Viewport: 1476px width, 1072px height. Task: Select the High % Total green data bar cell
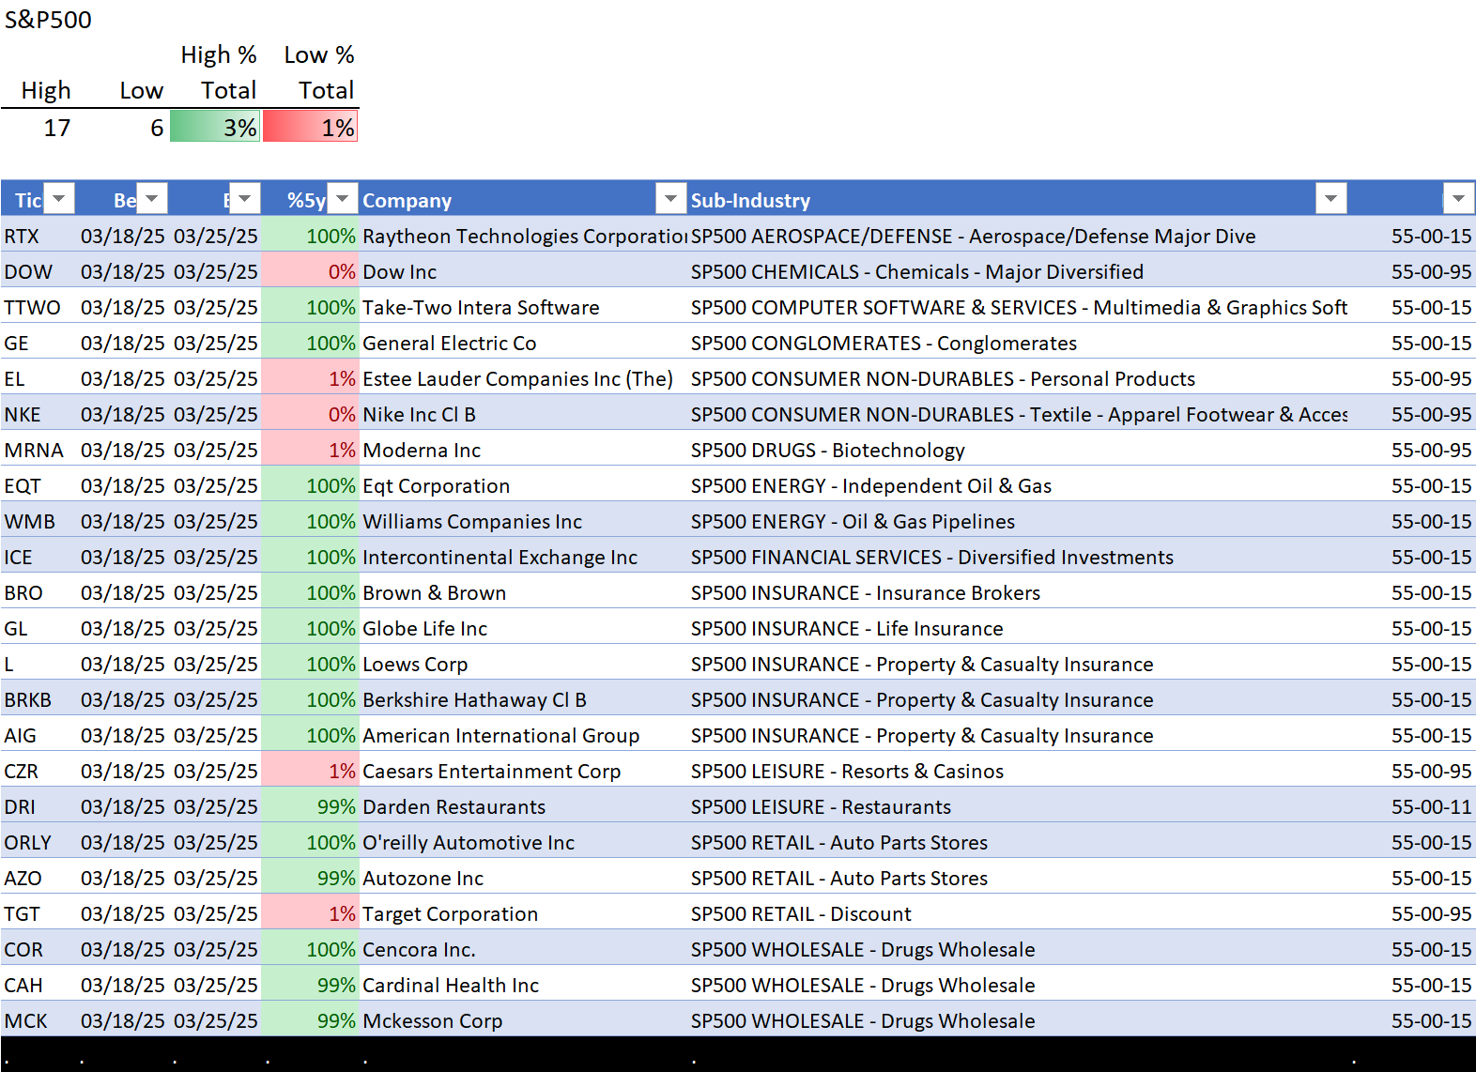(x=215, y=127)
